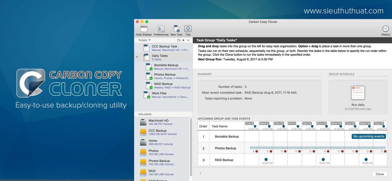Open the help question mark button
392x181 pixels.
[x=200, y=174]
